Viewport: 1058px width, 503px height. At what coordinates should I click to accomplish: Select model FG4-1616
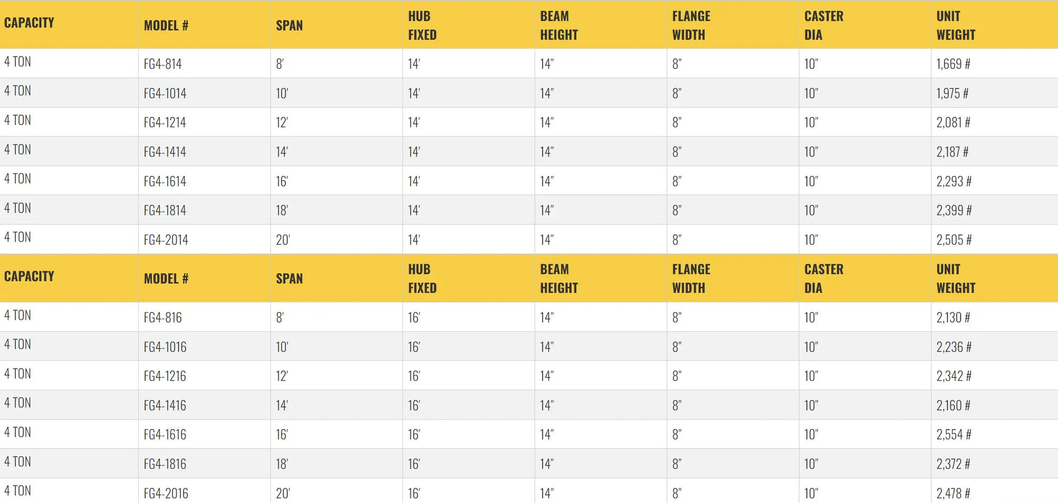[165, 435]
